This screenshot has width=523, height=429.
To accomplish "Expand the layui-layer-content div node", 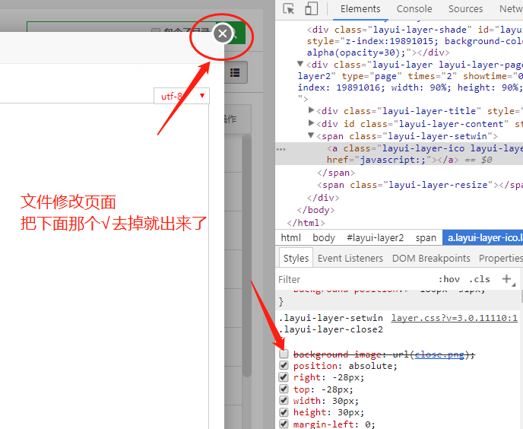I will tap(312, 123).
